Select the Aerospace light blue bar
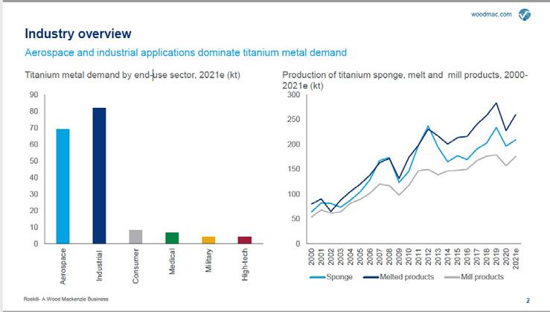Screen dimensions: 550x312 [x=63, y=186]
